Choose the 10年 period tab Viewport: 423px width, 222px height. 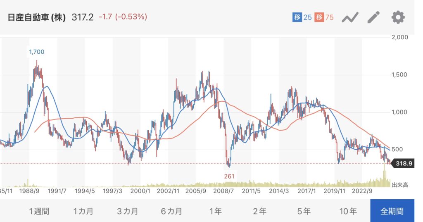click(x=348, y=211)
